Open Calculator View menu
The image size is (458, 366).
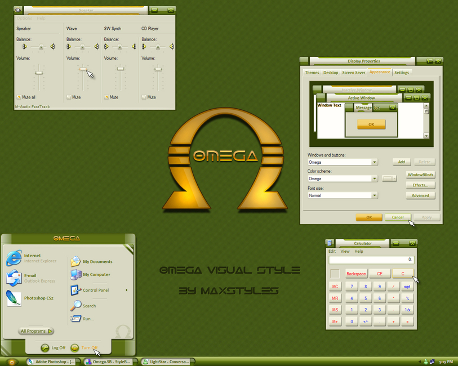click(x=345, y=251)
